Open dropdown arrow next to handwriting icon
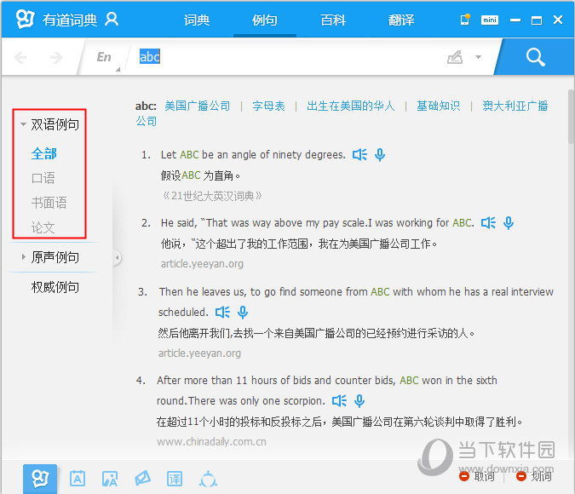The height and width of the screenshot is (494, 575). [x=478, y=57]
